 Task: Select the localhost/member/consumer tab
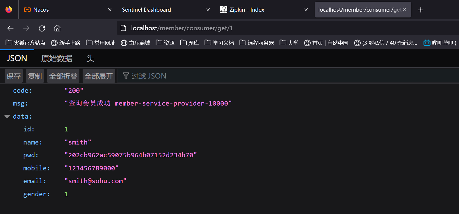363,10
